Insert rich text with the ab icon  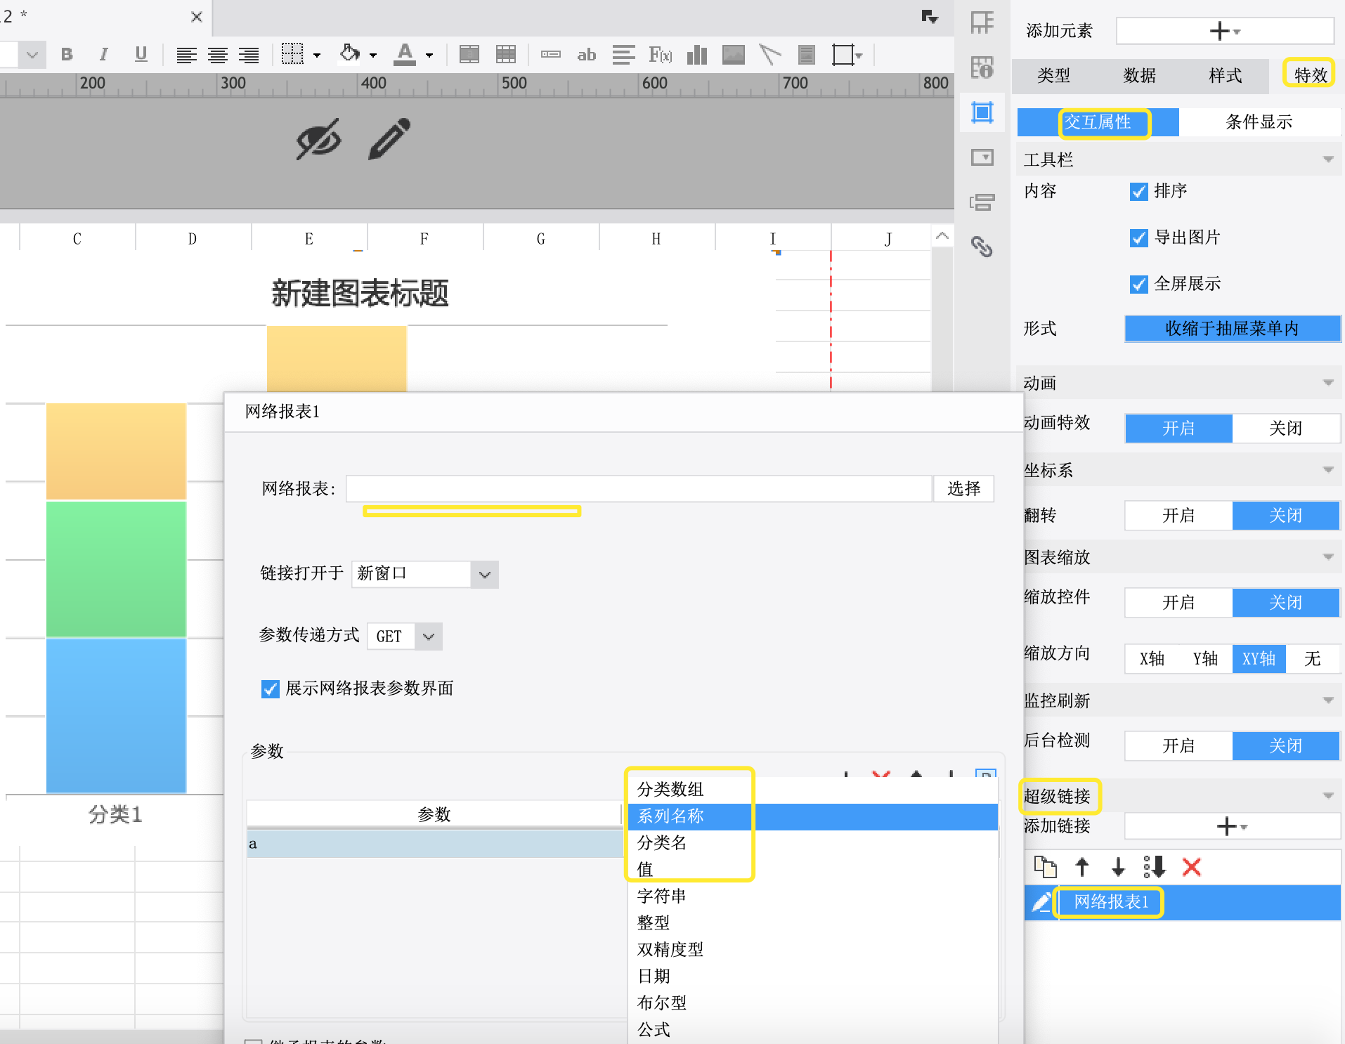pos(586,55)
